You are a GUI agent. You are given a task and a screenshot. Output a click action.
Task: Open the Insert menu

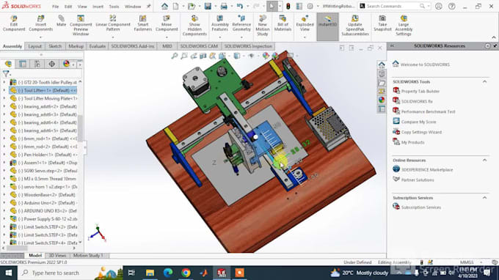(x=98, y=7)
